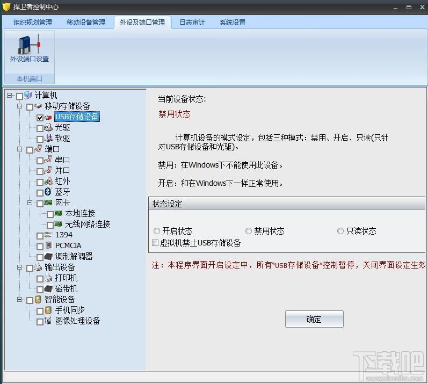Image resolution: width=428 pixels, height=384 pixels.
Task: Select the 只读状态 radio button
Action: click(x=340, y=231)
